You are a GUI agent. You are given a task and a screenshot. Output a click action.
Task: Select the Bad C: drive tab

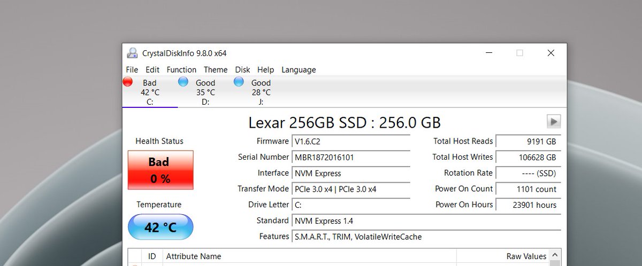point(150,91)
